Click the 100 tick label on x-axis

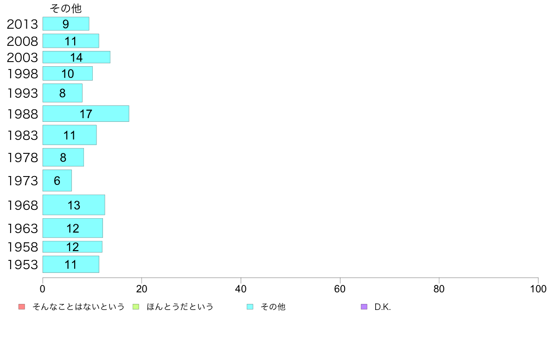[x=538, y=289]
